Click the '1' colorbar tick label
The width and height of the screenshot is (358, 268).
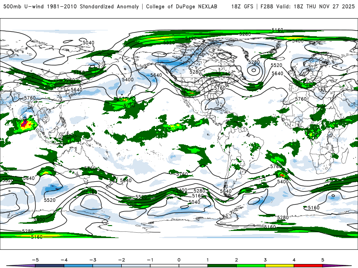coord(208,260)
